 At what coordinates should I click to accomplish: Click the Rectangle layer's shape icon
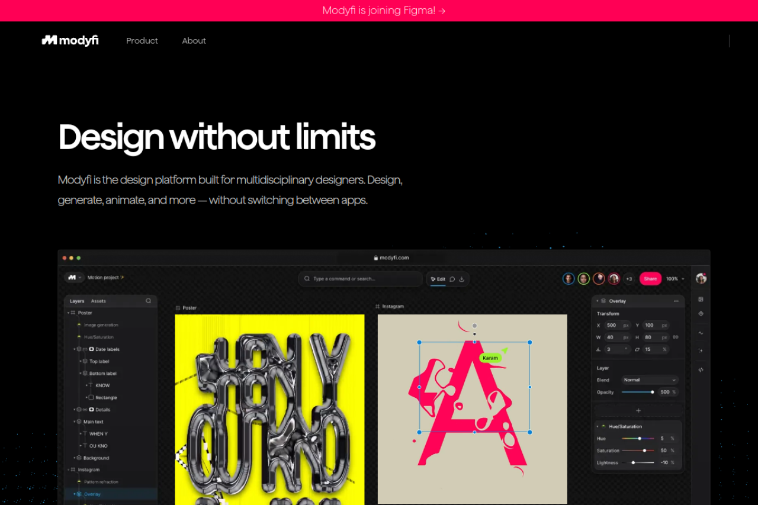pyautogui.click(x=91, y=398)
